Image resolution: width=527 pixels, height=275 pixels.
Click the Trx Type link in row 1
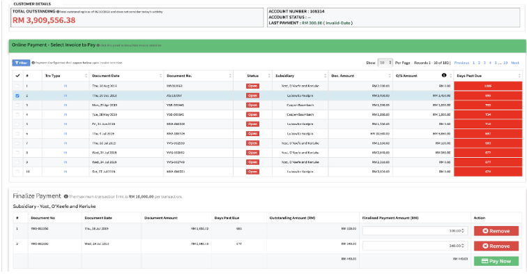[66, 86]
